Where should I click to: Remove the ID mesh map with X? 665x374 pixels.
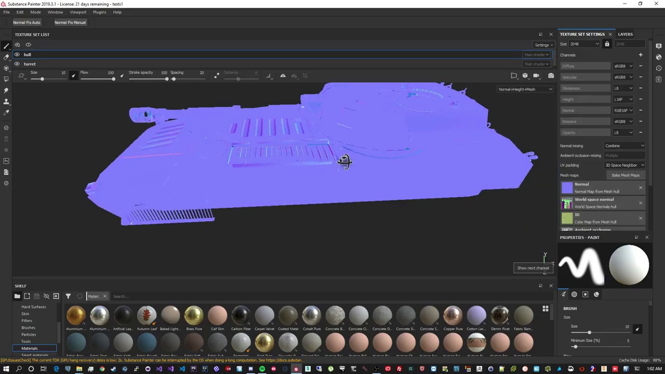(x=641, y=218)
